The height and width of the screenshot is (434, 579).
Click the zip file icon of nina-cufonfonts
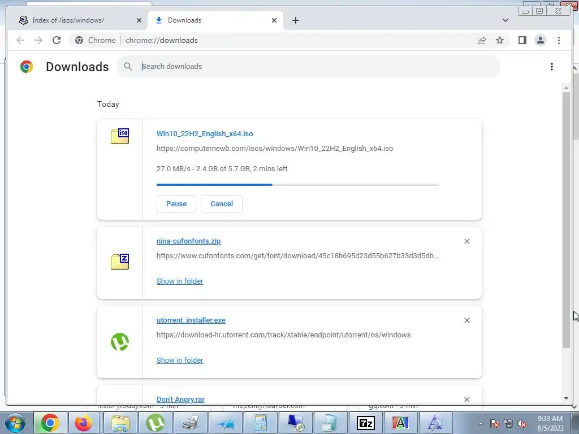click(x=120, y=261)
